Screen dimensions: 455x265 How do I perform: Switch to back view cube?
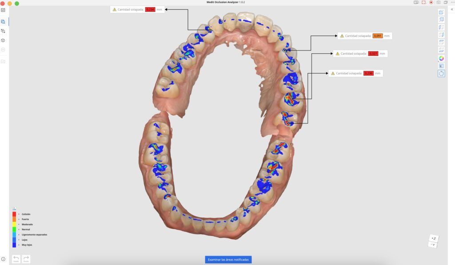point(441,20)
